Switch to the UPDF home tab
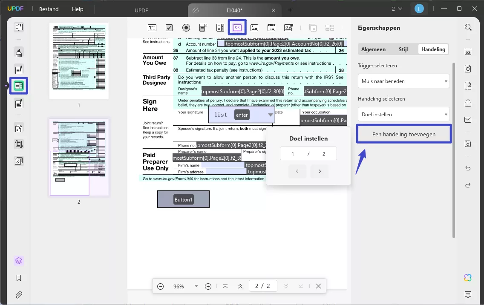 pyautogui.click(x=141, y=10)
